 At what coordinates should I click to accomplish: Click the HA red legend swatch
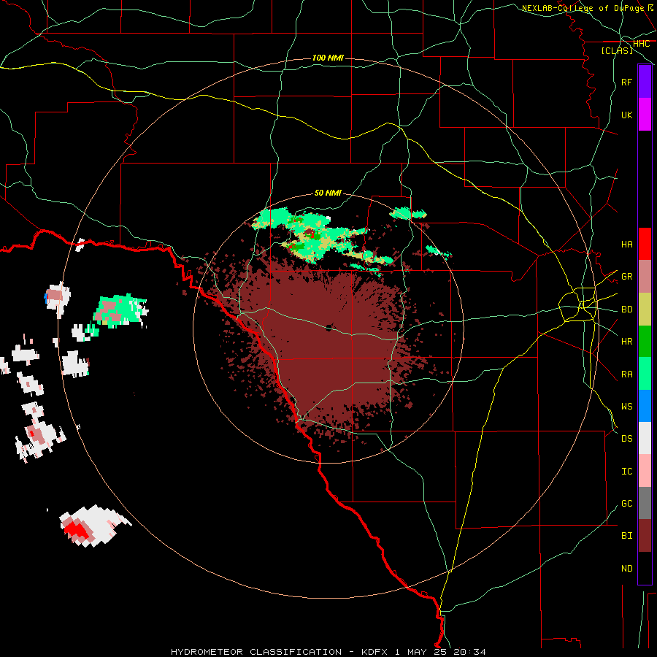(x=645, y=244)
